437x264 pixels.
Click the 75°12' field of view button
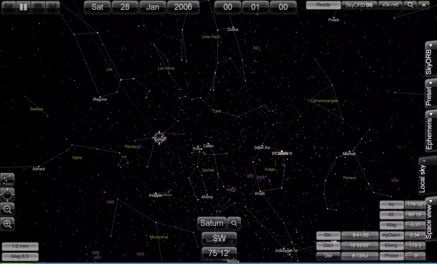click(219, 253)
